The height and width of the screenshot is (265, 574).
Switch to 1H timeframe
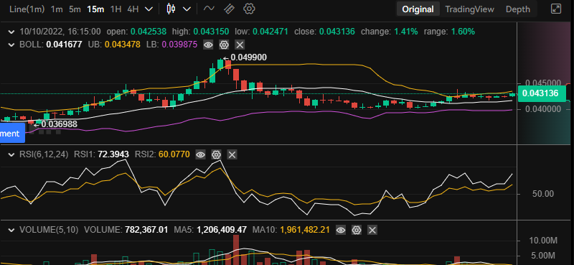click(116, 9)
